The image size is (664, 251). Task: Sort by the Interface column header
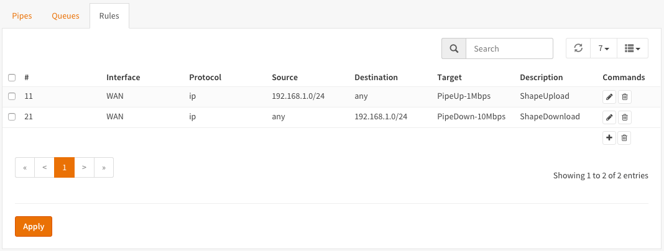(123, 78)
